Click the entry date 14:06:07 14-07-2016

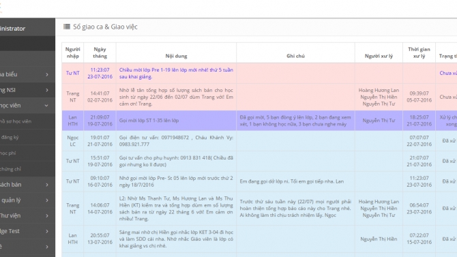pos(100,209)
